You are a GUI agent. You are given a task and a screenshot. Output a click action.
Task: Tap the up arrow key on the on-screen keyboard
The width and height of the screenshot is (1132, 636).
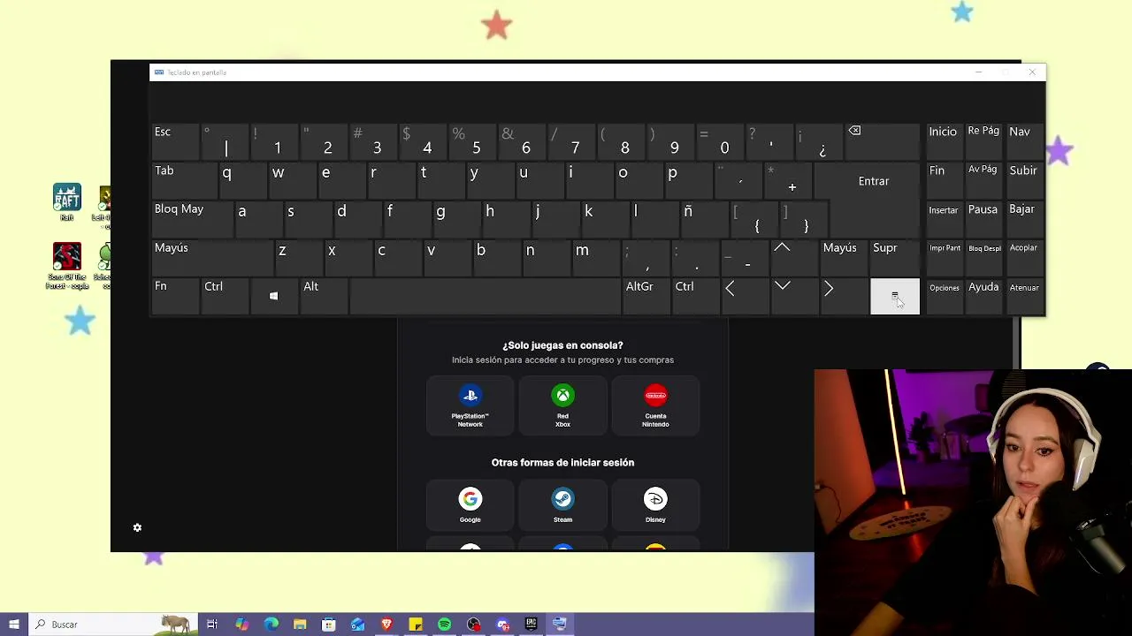[795, 257]
